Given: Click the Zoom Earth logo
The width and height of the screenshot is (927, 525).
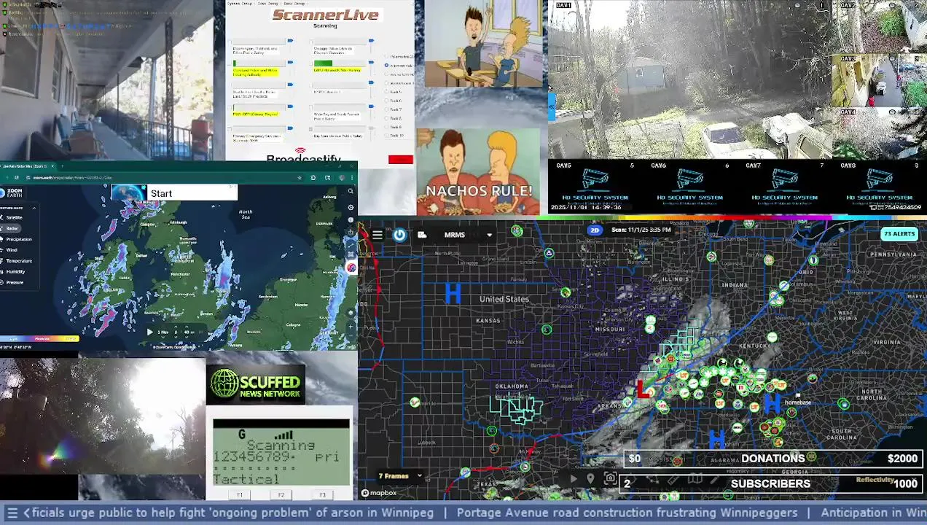Looking at the screenshot, I should [x=11, y=193].
